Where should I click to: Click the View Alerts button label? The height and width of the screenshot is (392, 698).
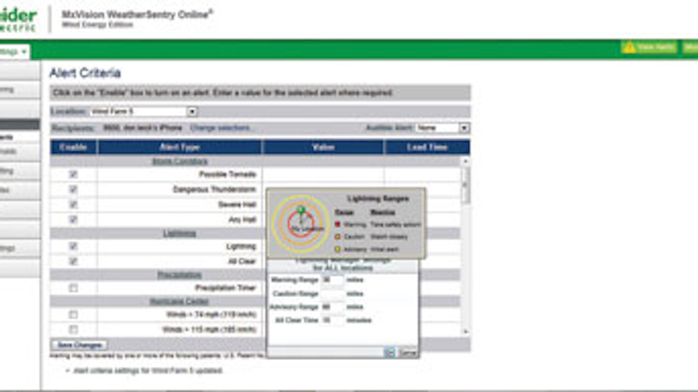click(x=655, y=47)
